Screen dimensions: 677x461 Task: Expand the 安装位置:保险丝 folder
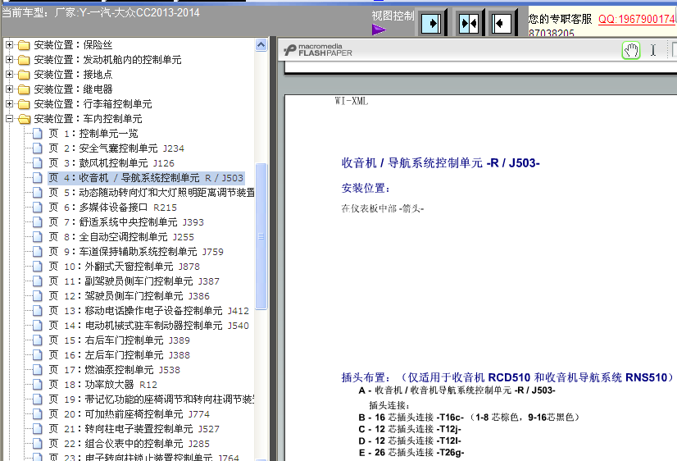[9, 44]
